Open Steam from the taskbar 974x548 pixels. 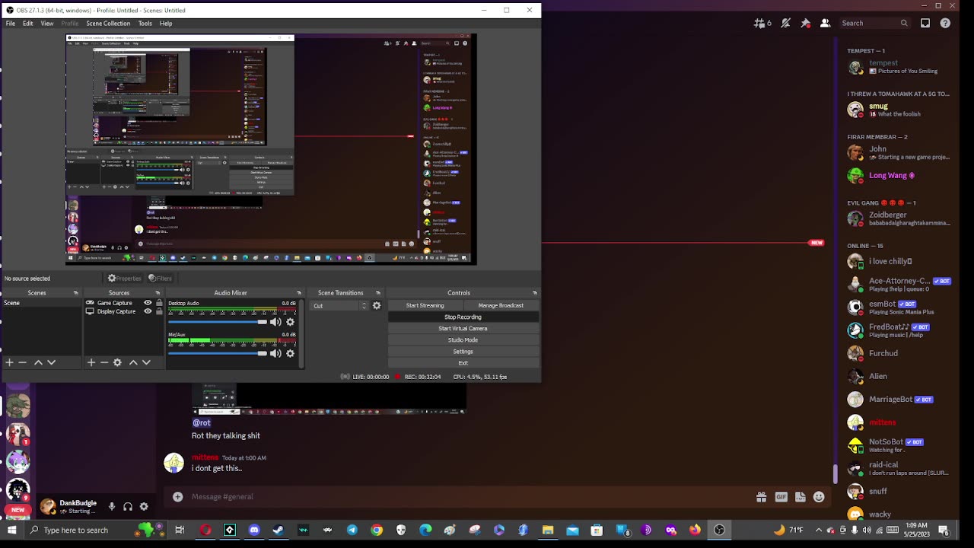coord(279,530)
